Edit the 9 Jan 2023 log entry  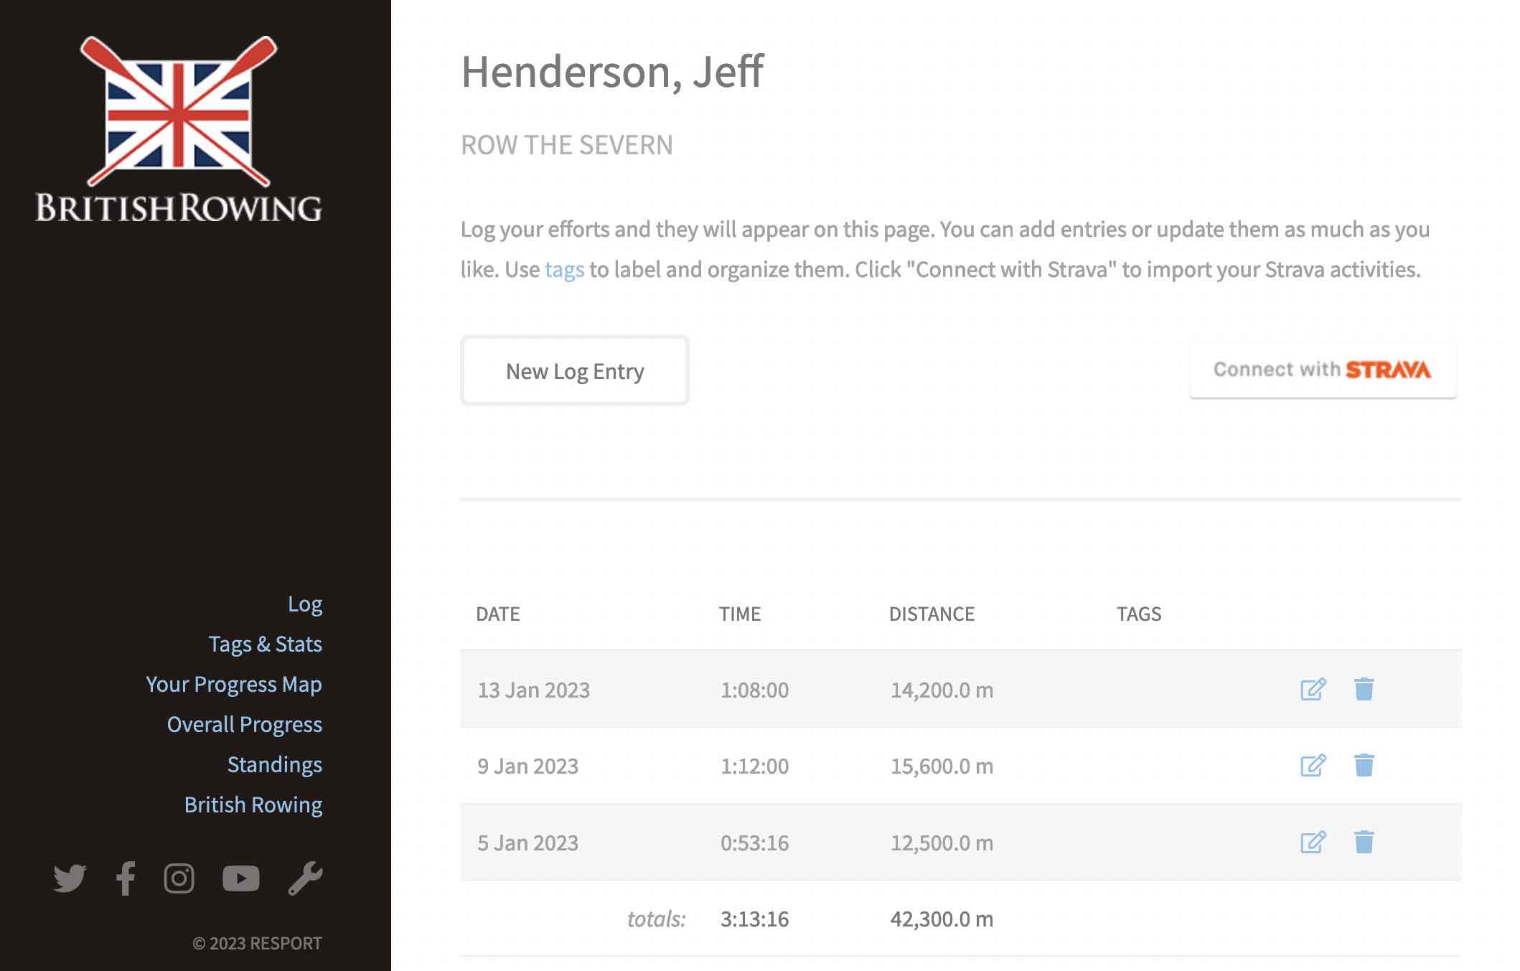coord(1313,766)
